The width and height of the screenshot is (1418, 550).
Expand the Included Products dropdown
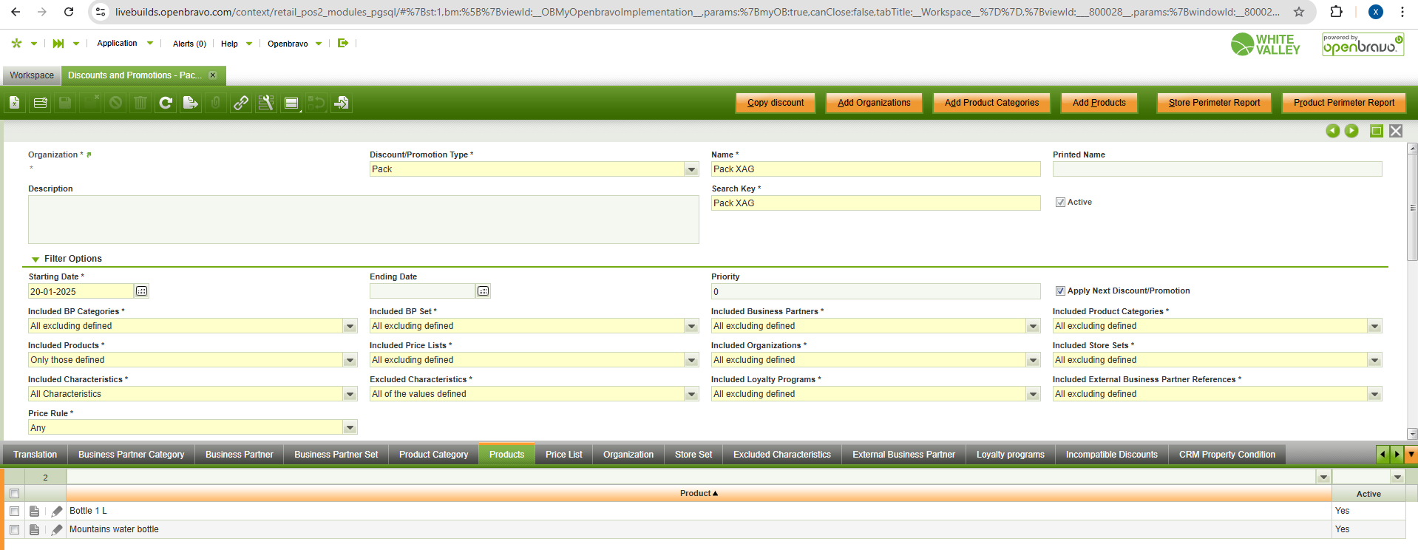tap(350, 360)
